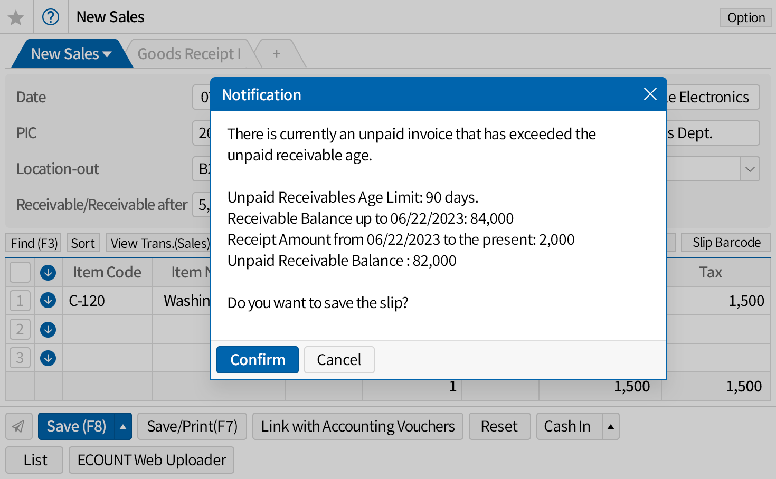Image resolution: width=776 pixels, height=479 pixels.
Task: Toggle the select-all checkbox in the table header
Action: click(20, 273)
